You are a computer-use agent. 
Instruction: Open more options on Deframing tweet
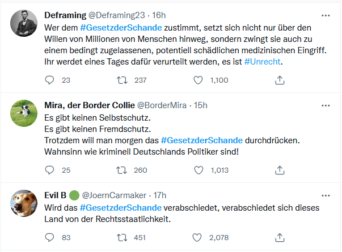pyautogui.click(x=326, y=15)
